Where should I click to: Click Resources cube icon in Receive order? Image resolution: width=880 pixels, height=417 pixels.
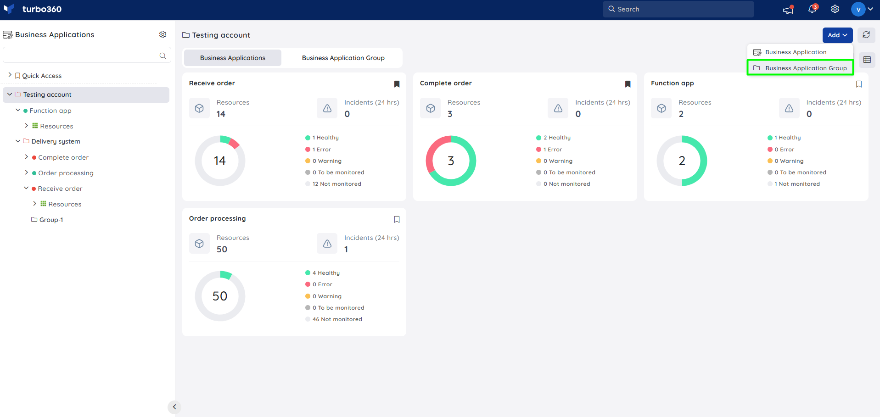click(x=199, y=108)
